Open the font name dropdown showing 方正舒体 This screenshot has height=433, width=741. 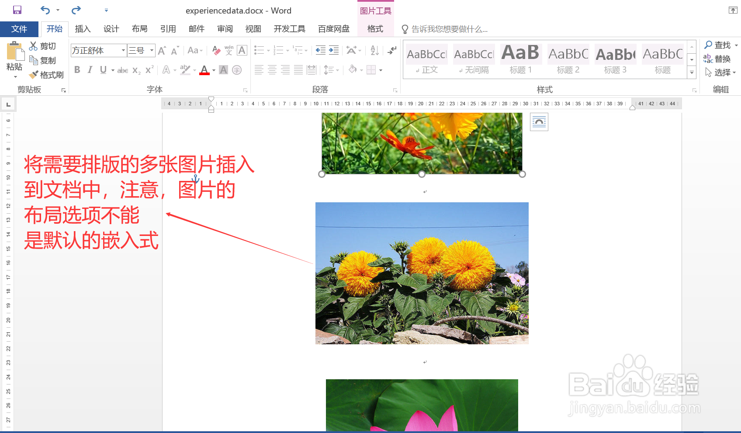(123, 50)
